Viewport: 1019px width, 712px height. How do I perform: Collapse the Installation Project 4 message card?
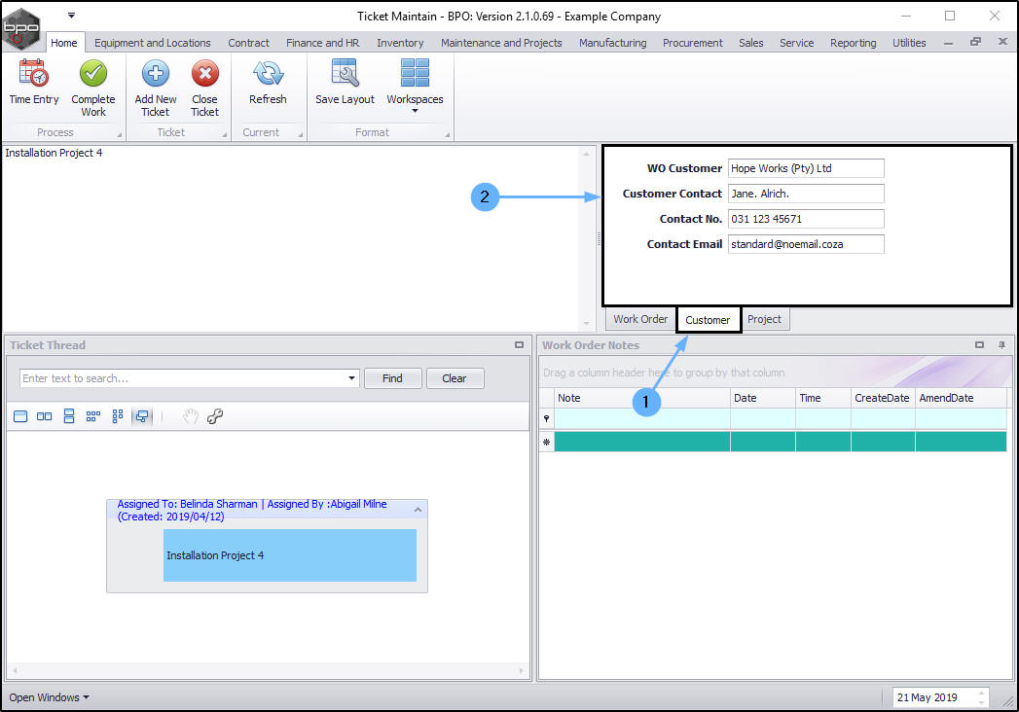[x=418, y=510]
